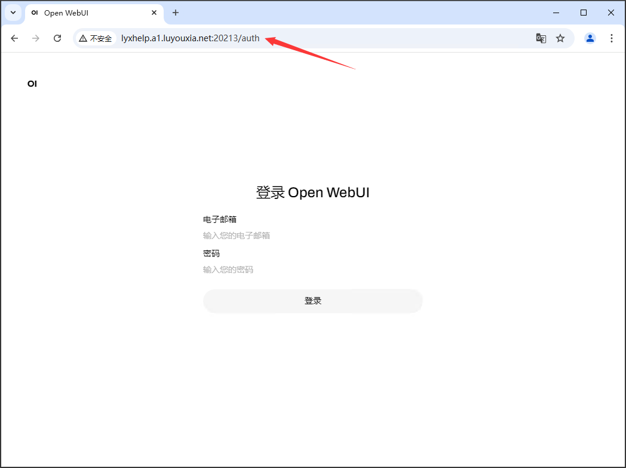Screen dimensions: 626x468
Task: Open the Chrome three-dot menu
Action: click(612, 38)
